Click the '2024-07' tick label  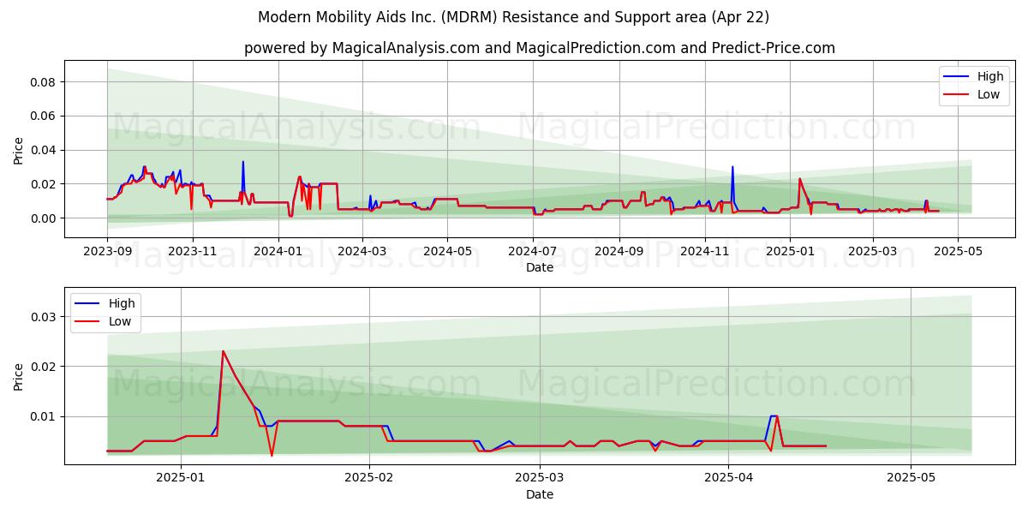[533, 252]
